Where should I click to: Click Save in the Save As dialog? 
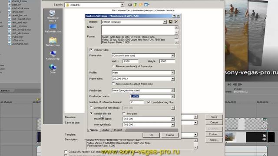pyautogui.click(x=214, y=117)
